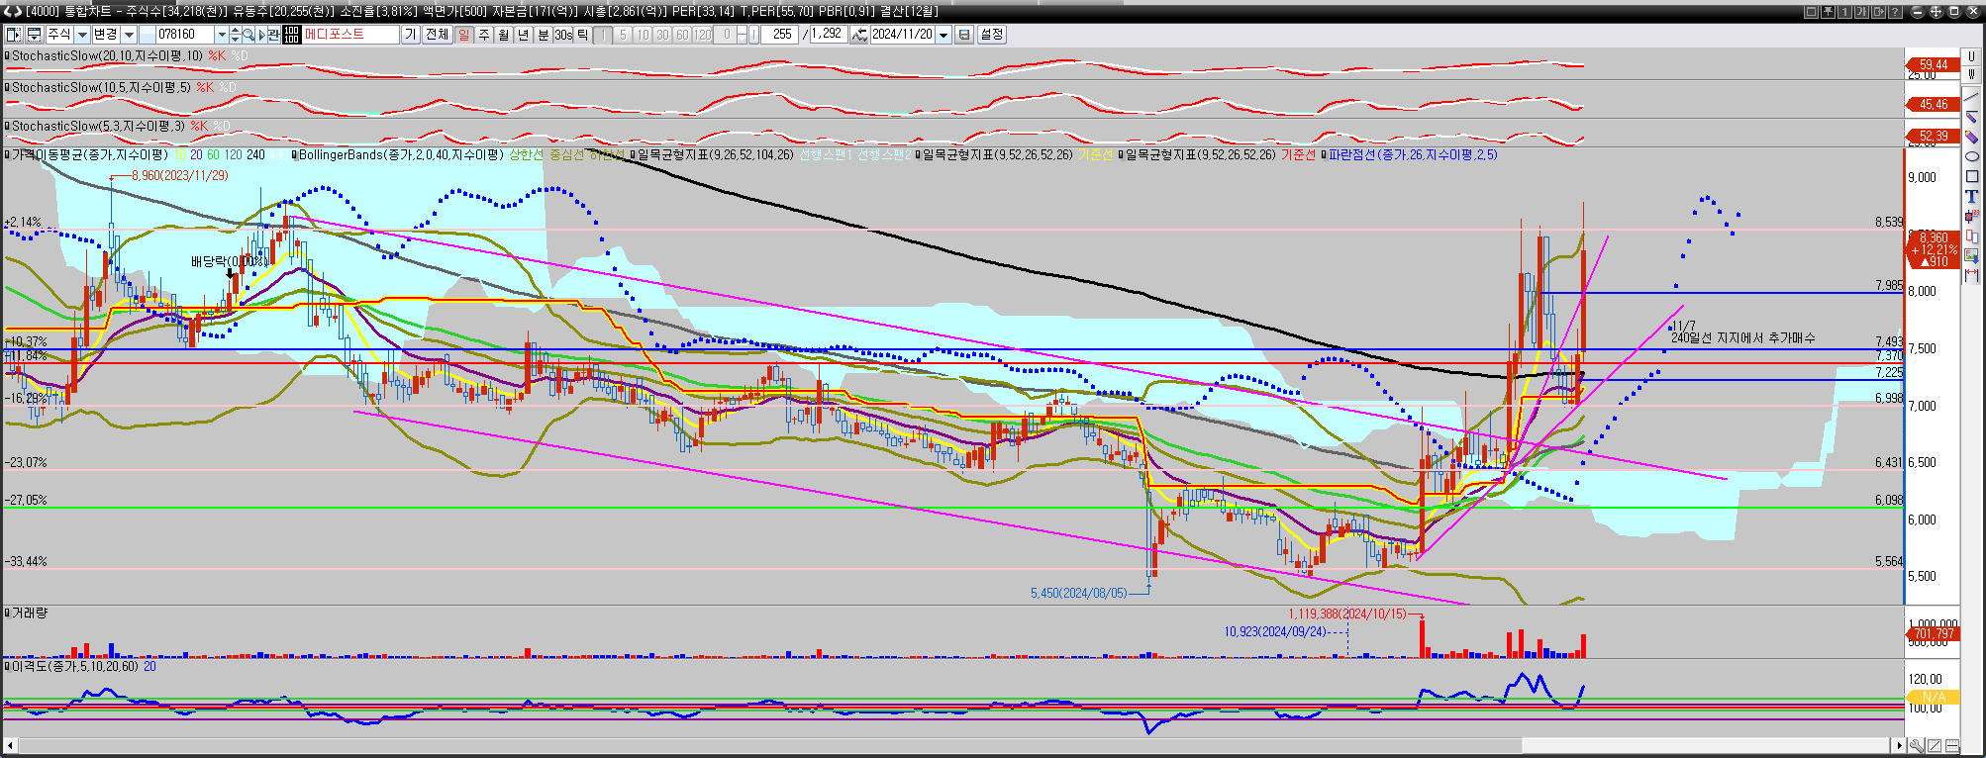Click the play arrow next to search icon
This screenshot has height=758, width=1986.
(x=262, y=35)
